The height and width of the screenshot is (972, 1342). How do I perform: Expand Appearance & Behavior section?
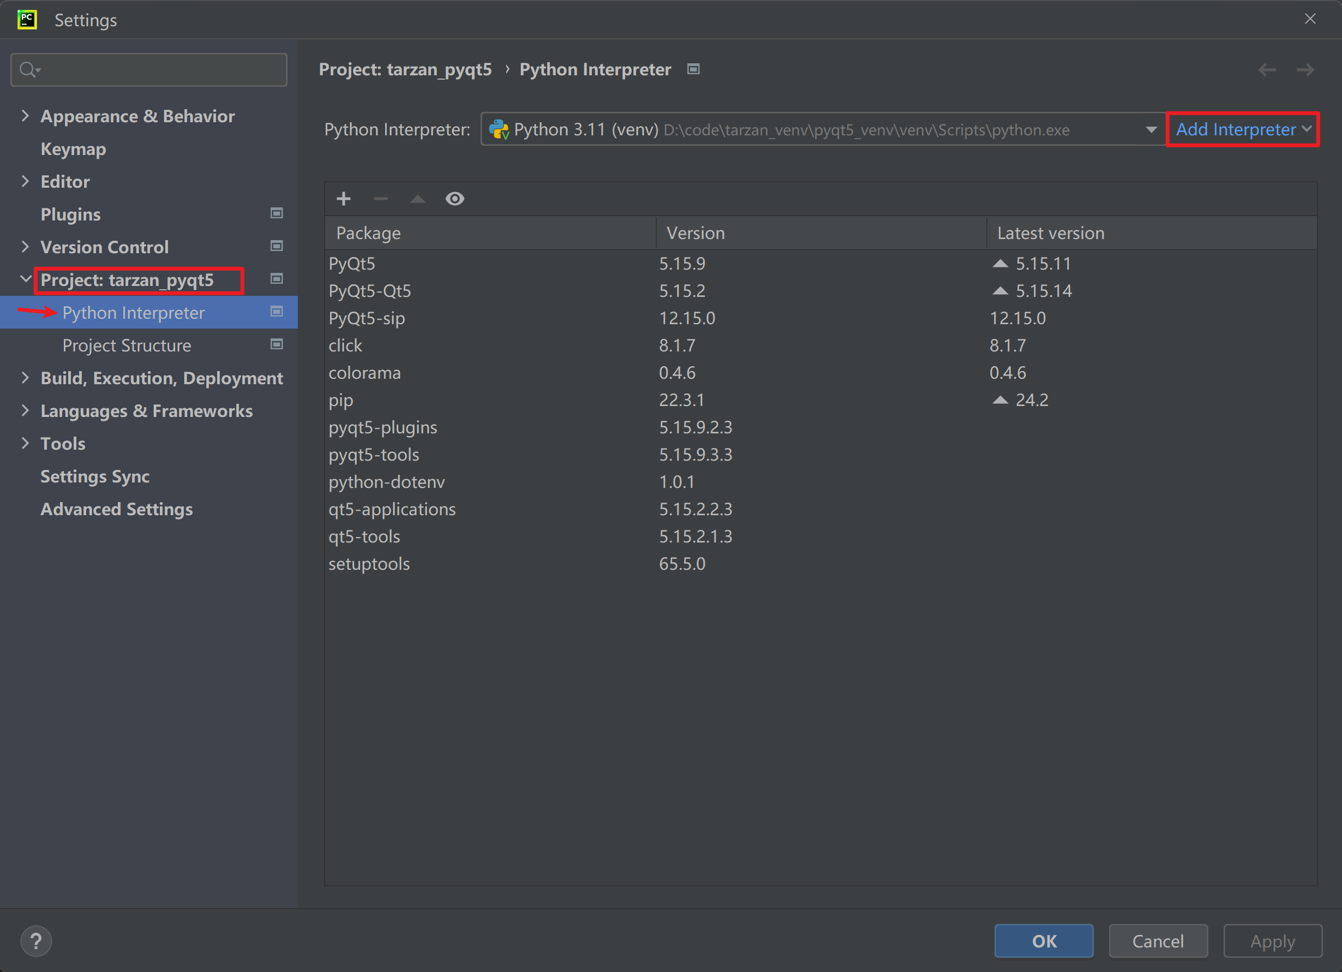pos(25,116)
